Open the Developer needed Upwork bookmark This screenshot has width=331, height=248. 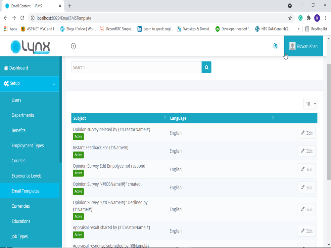click(233, 29)
